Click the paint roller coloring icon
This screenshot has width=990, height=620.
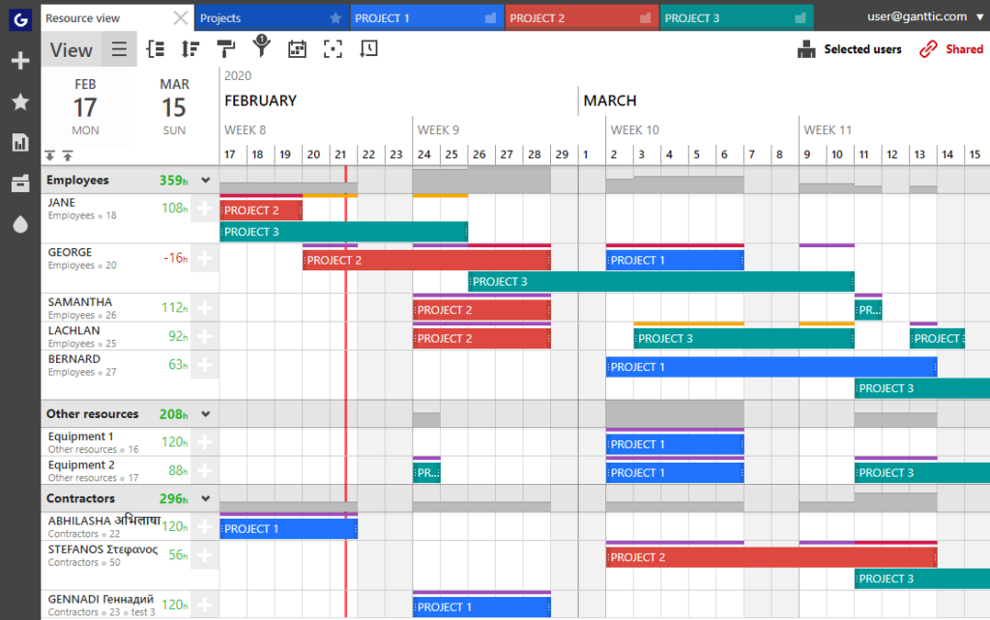(x=225, y=49)
